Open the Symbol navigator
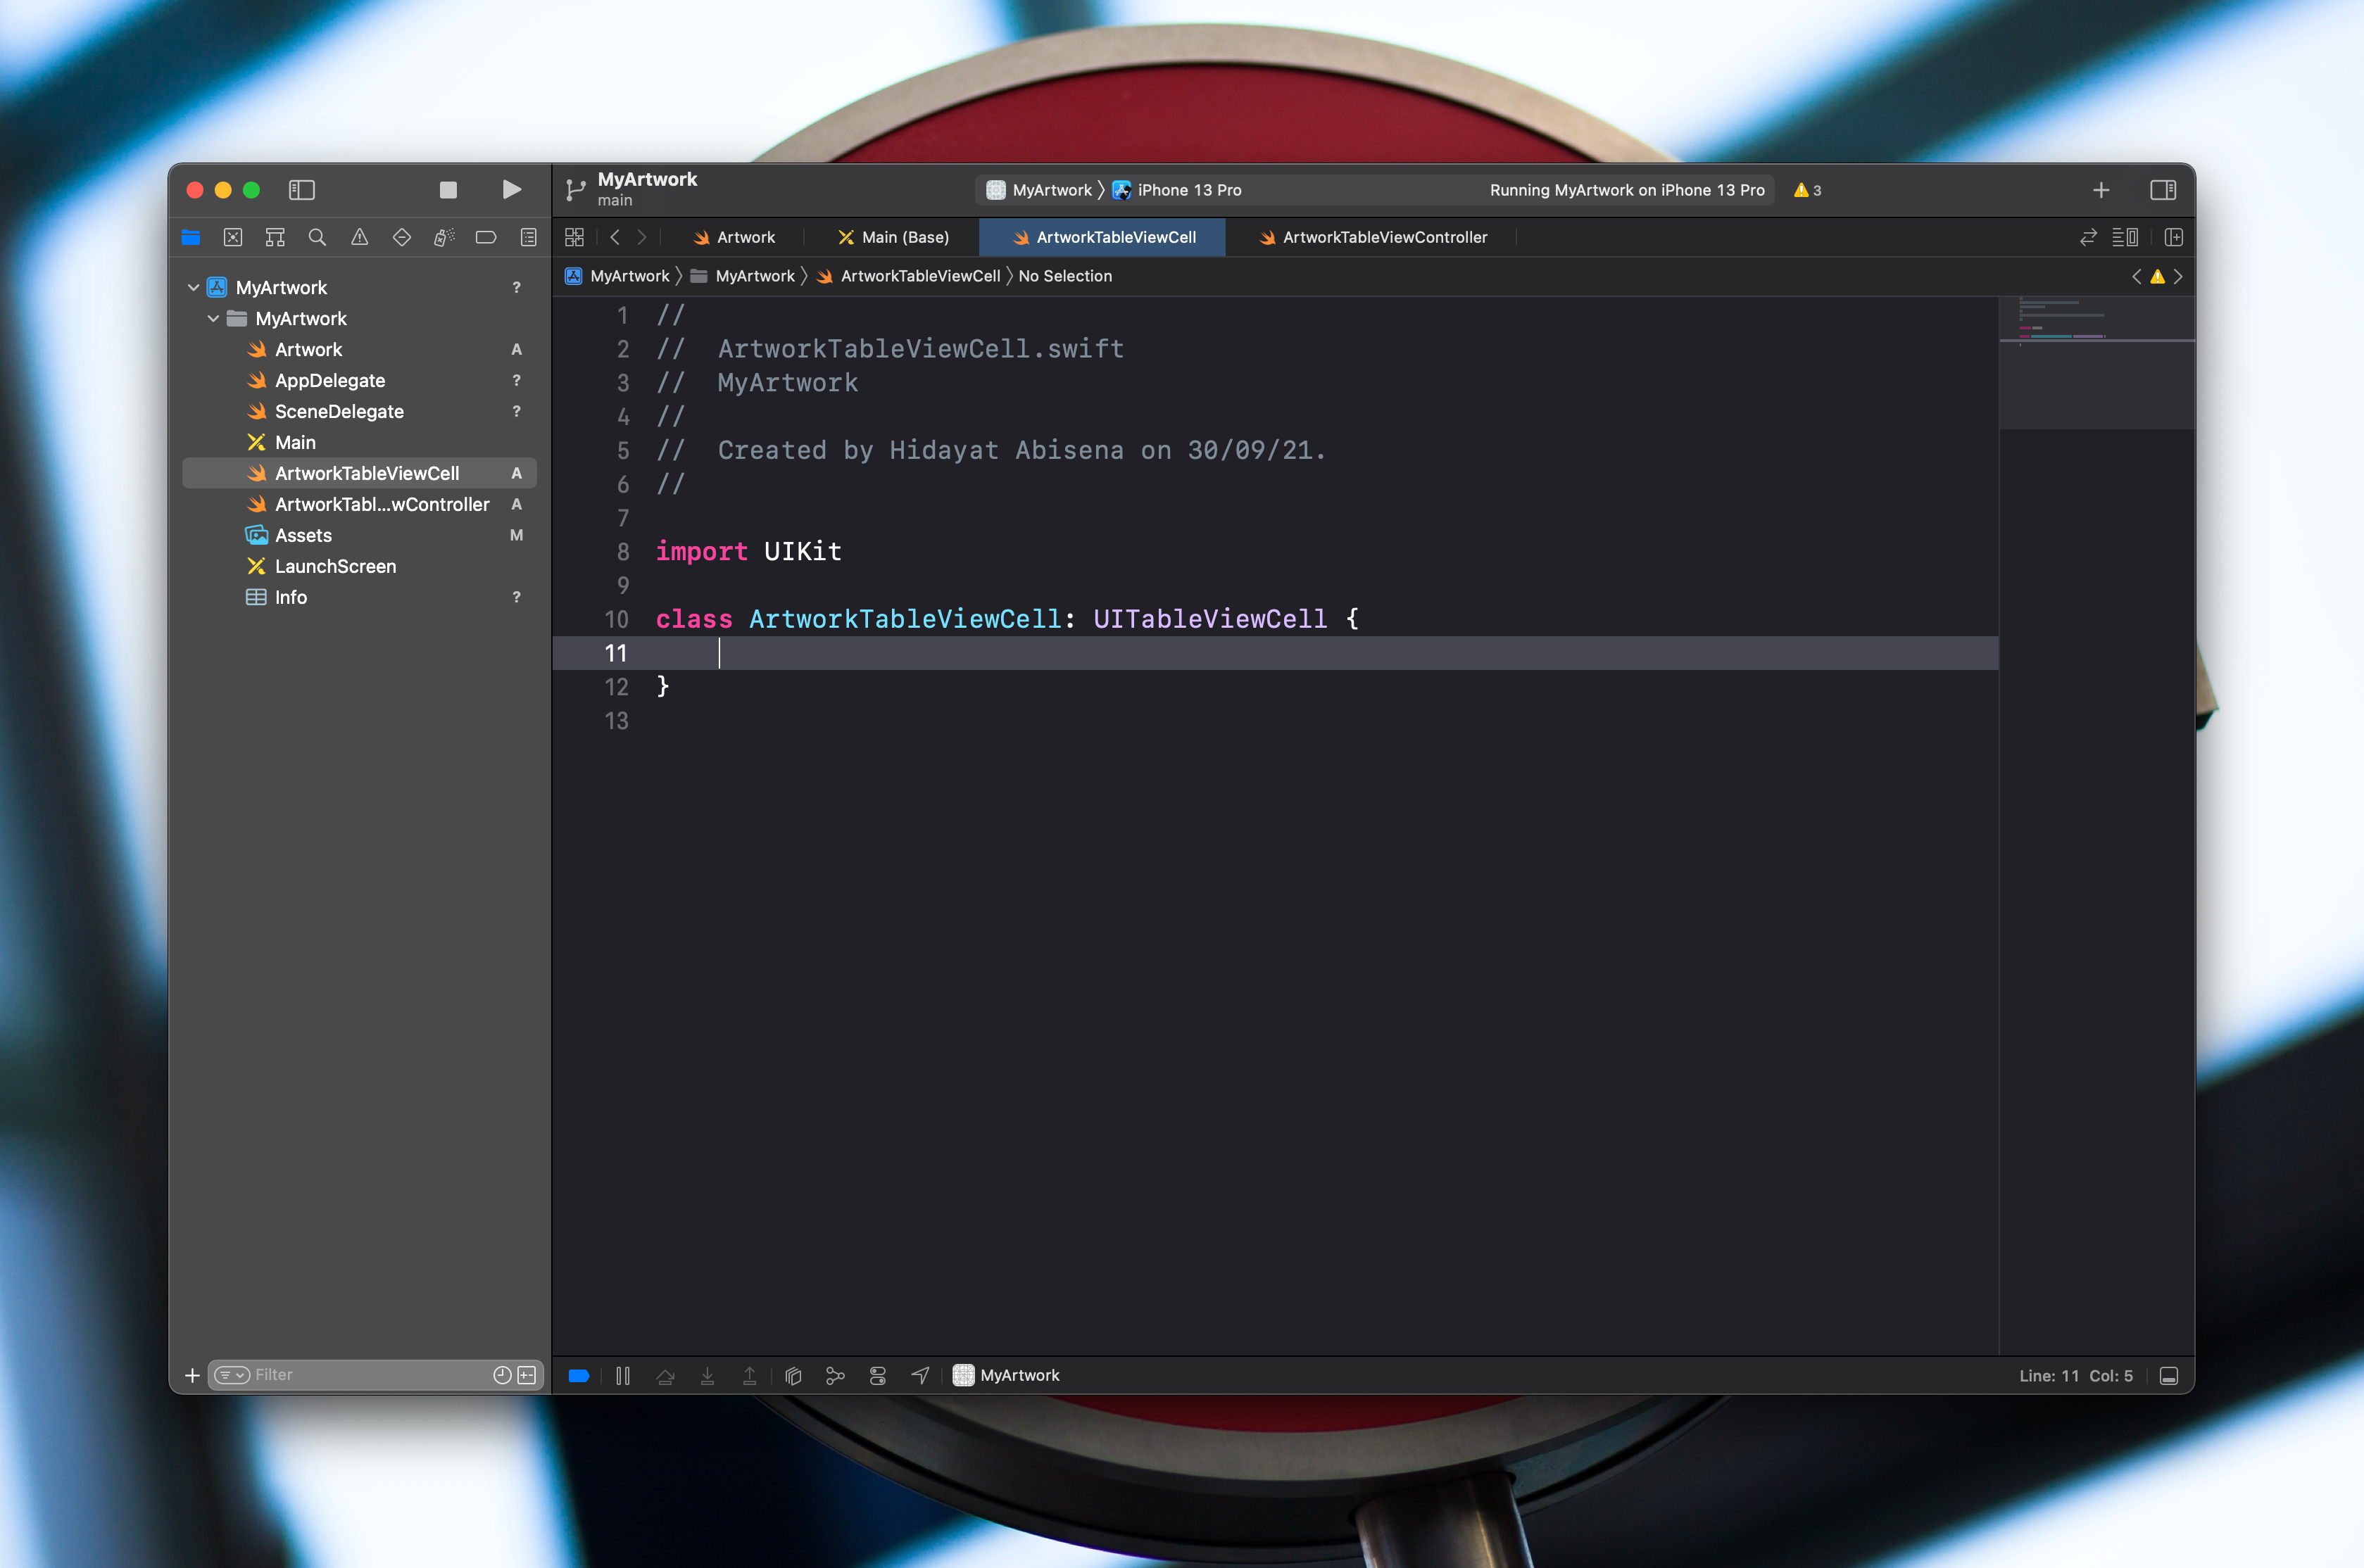2364x1568 pixels. (x=275, y=237)
